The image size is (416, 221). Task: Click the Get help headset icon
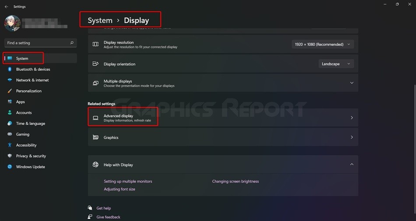[90, 208]
